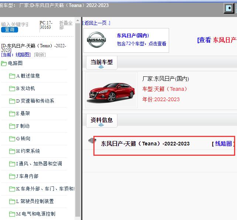
Task: Click the Nissan logo image
Action: pos(96,40)
